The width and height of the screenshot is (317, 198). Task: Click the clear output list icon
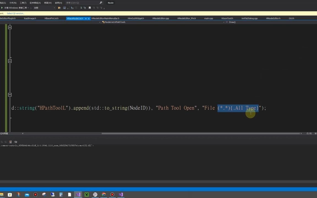click(10, 142)
